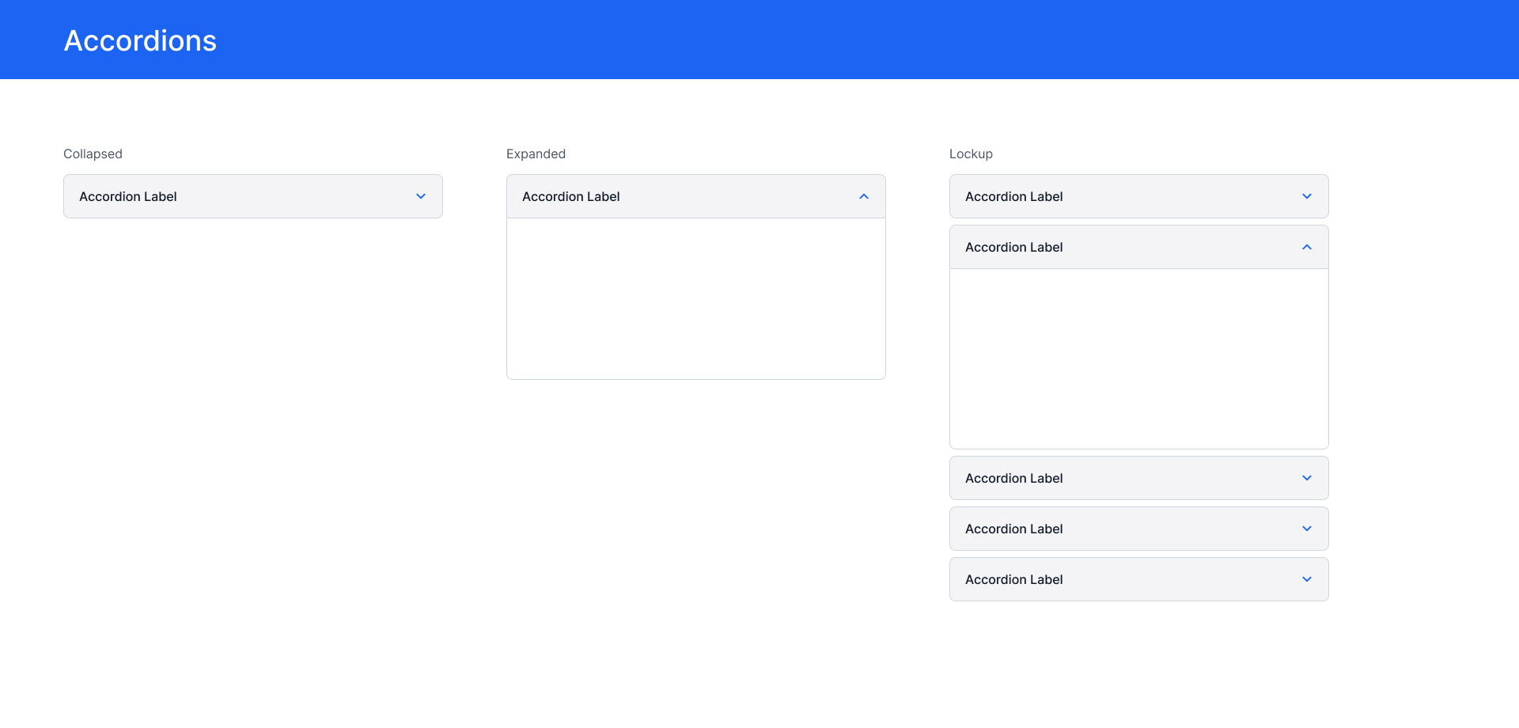Image resolution: width=1519 pixels, height=728 pixels.
Task: Collapse the Accordion Label text under Expanded
Action: tap(571, 196)
